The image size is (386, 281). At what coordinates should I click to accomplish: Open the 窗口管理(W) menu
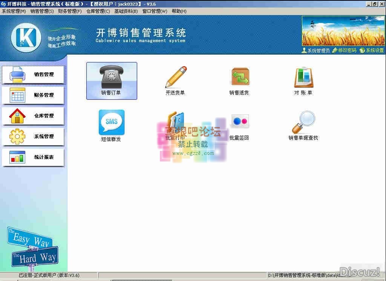click(x=155, y=11)
